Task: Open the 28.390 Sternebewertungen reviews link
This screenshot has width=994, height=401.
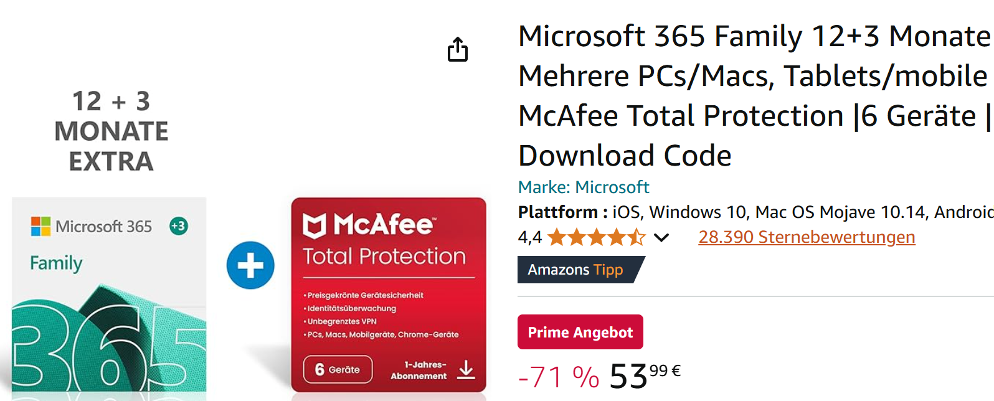Action: point(807,237)
